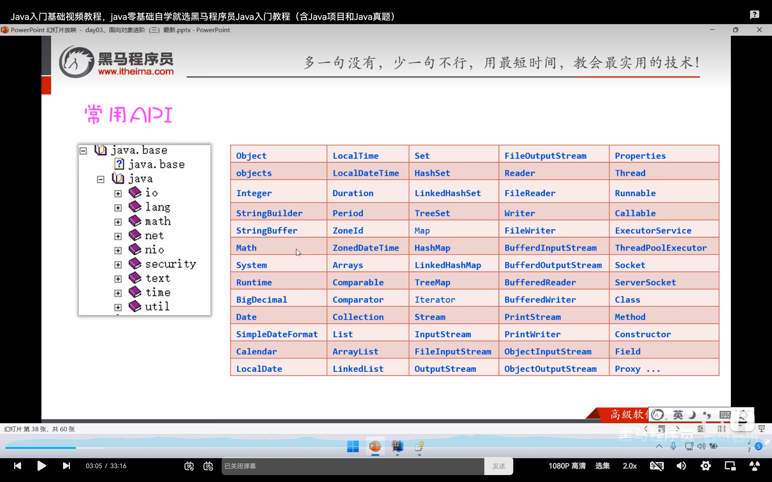The width and height of the screenshot is (772, 482).
Task: Mute the player volume icon
Action: point(681,466)
